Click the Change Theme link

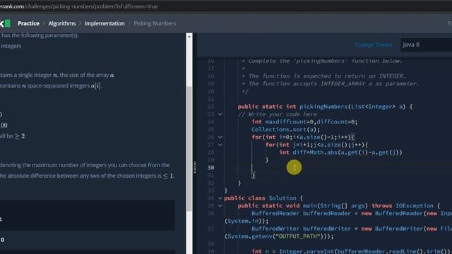374,44
